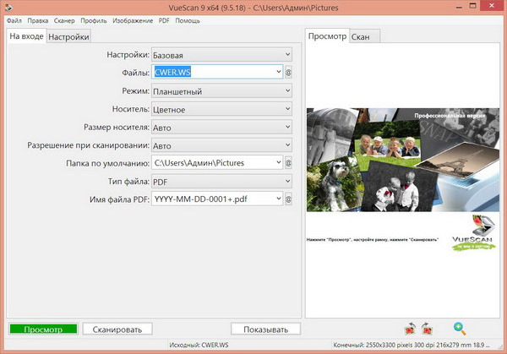
Task: Click the Показывать button
Action: [265, 329]
